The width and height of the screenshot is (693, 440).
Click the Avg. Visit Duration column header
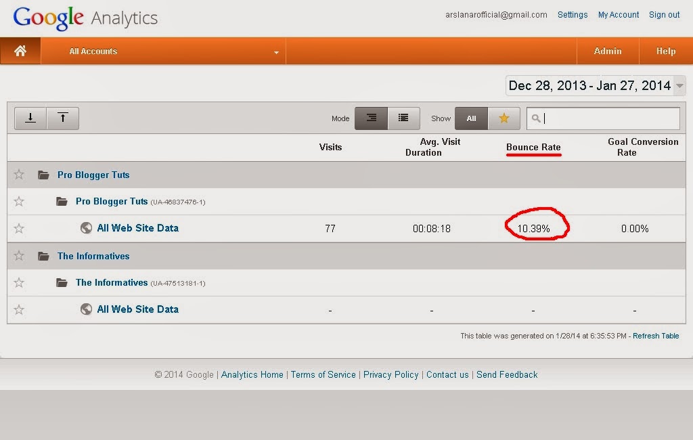click(x=432, y=148)
